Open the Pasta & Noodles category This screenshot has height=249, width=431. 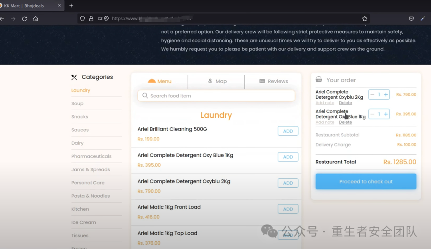[91, 196]
